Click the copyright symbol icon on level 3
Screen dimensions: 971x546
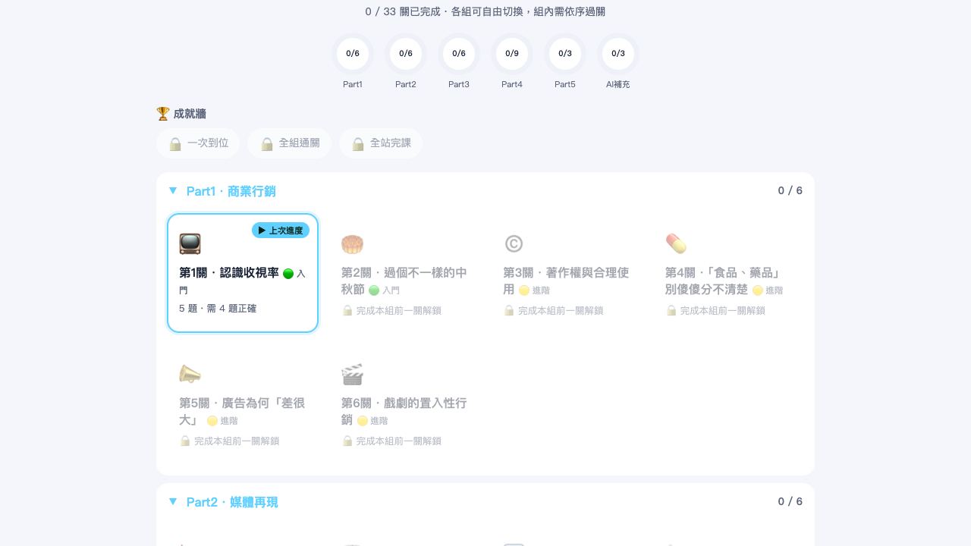[x=514, y=243]
